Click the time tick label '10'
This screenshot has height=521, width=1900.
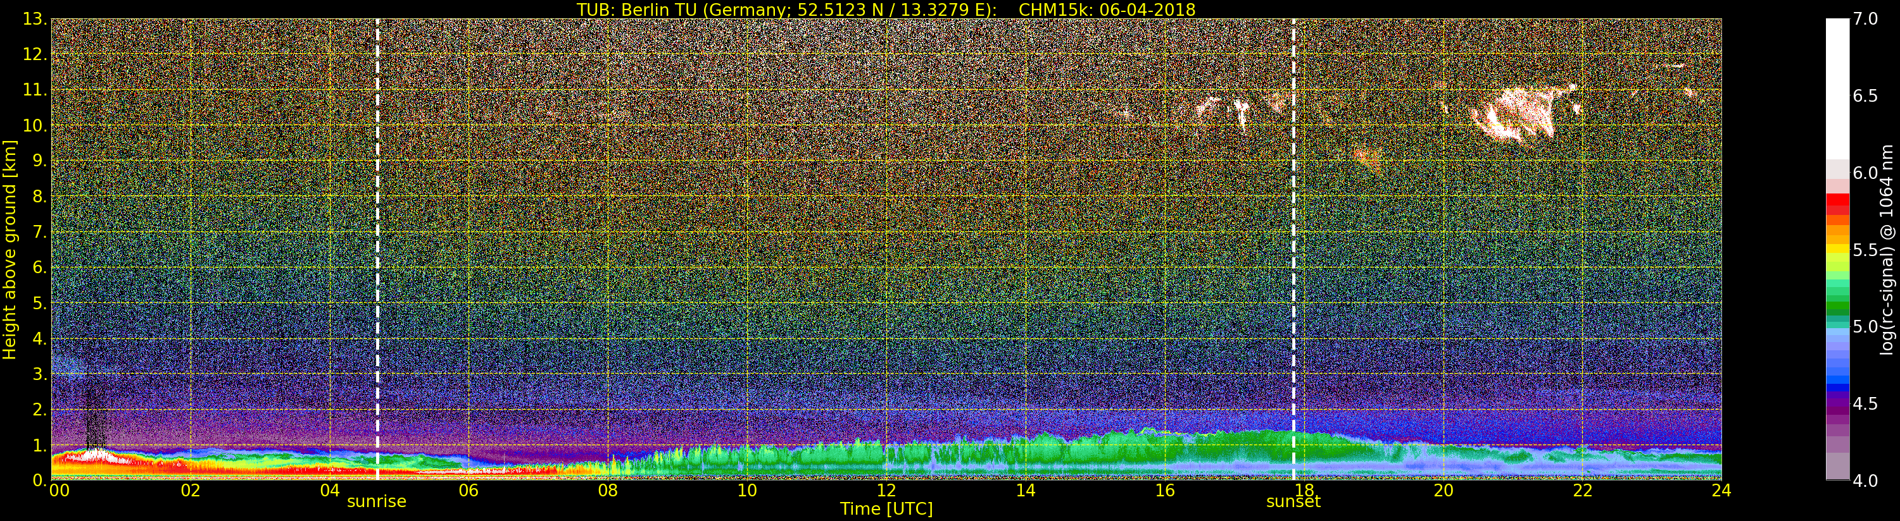pos(747,491)
